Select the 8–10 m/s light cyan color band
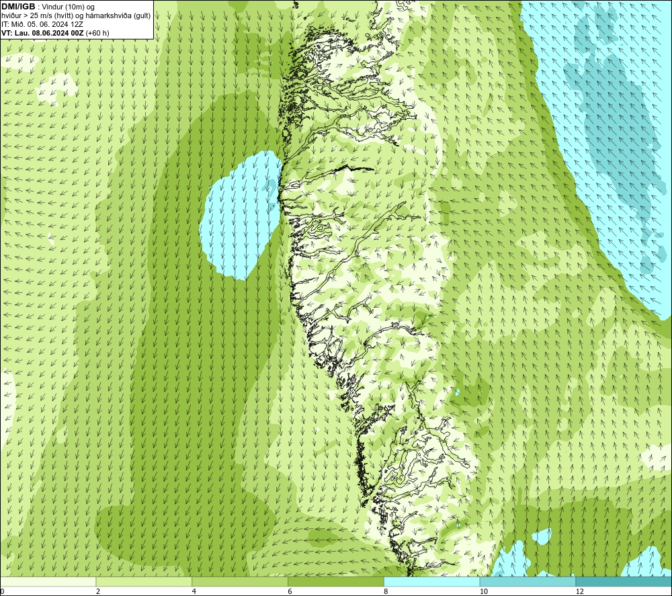672x596 pixels. click(x=432, y=581)
